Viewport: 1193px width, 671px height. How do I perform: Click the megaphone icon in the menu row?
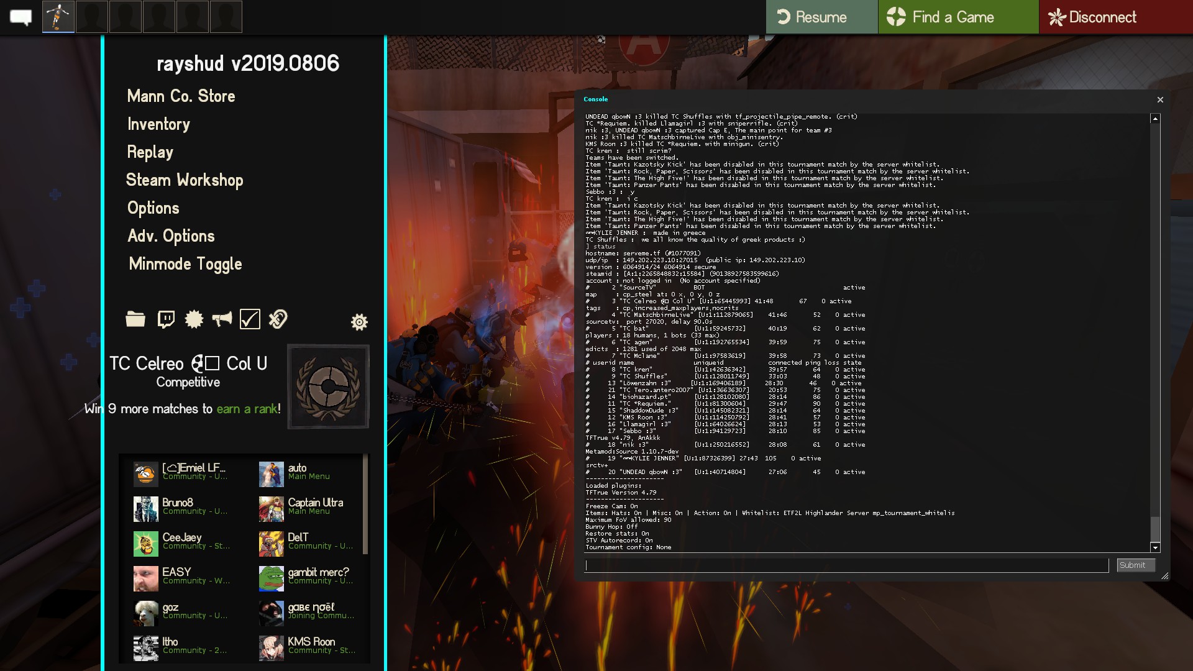(222, 319)
